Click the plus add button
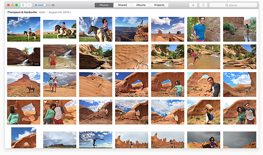Screen dimensions: 263x155 [x=193, y=5]
